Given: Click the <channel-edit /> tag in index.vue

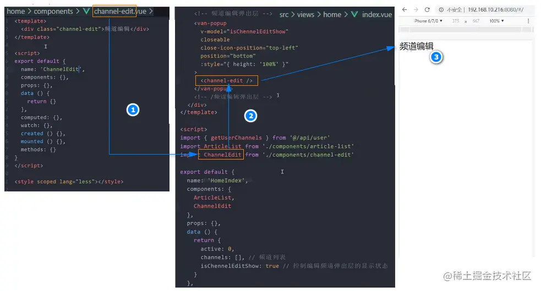Looking at the screenshot, I should coord(227,81).
